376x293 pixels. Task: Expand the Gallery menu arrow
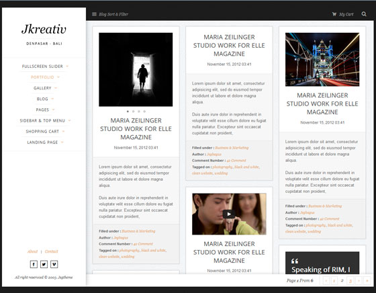coord(56,88)
